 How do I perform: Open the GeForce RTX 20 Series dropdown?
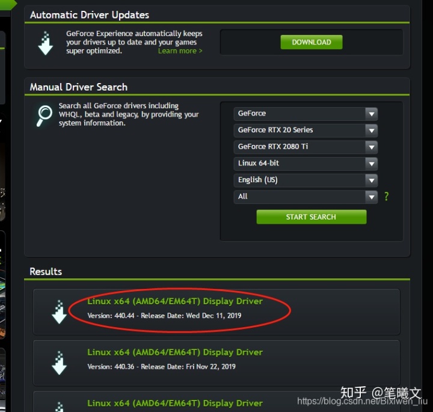pos(306,131)
